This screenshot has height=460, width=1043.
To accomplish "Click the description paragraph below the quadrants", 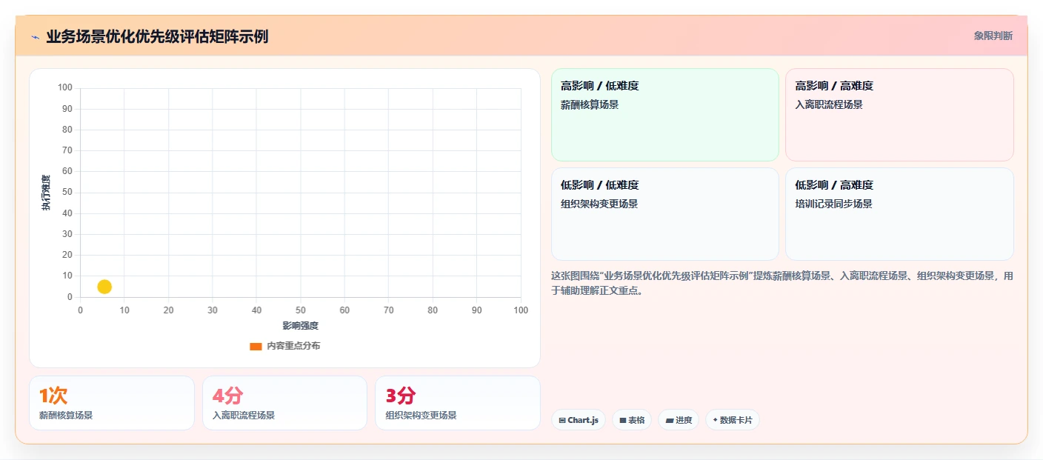I will (x=782, y=283).
